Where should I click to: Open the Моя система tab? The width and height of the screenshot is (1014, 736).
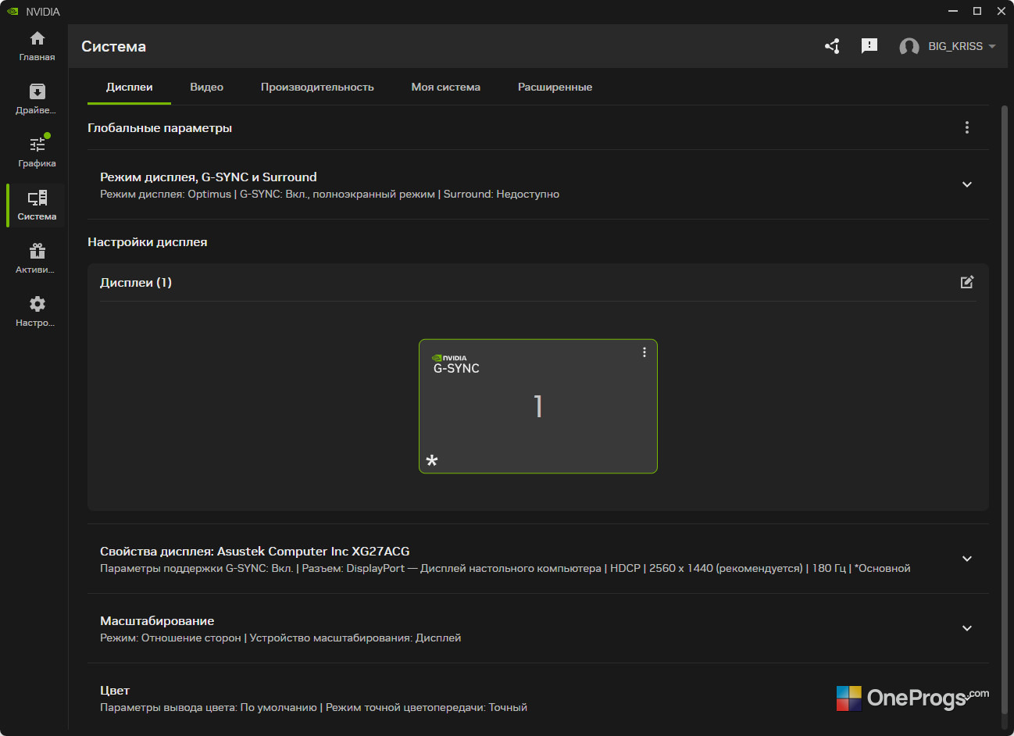pos(446,87)
